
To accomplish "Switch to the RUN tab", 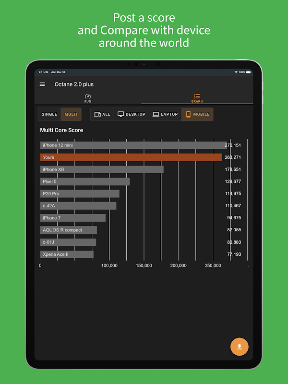I will click(88, 98).
